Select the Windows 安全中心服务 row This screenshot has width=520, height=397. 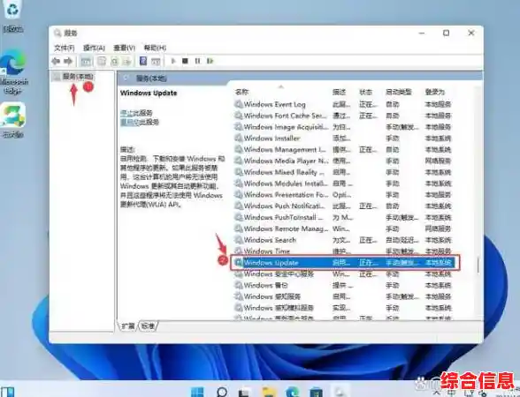343,273
